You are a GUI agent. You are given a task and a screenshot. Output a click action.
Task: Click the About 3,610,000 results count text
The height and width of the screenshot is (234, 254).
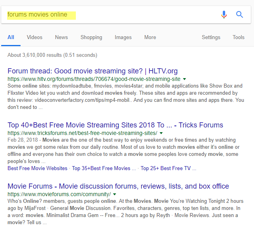tap(52, 55)
